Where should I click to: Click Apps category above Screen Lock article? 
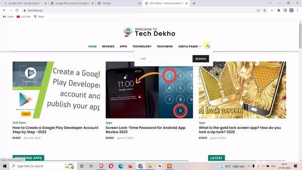[109, 123]
